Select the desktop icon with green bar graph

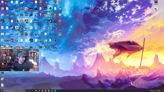(x=2, y=22)
